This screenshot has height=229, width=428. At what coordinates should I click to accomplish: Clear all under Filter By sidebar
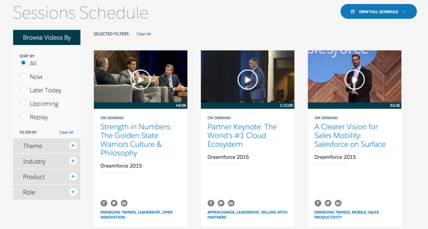[66, 132]
